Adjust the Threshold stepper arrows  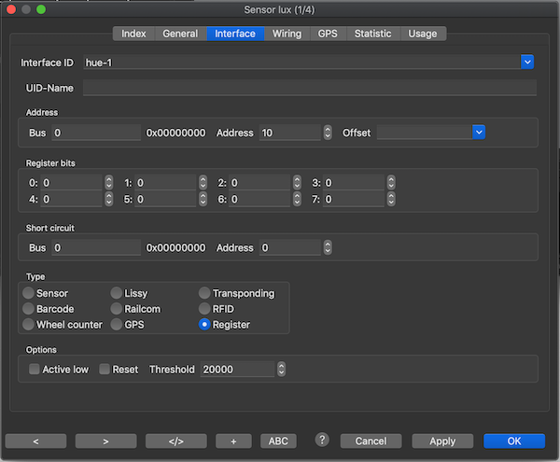281,370
